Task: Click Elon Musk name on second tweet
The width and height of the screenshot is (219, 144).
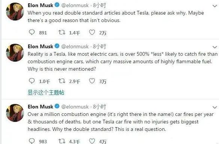Action: tap(40, 46)
